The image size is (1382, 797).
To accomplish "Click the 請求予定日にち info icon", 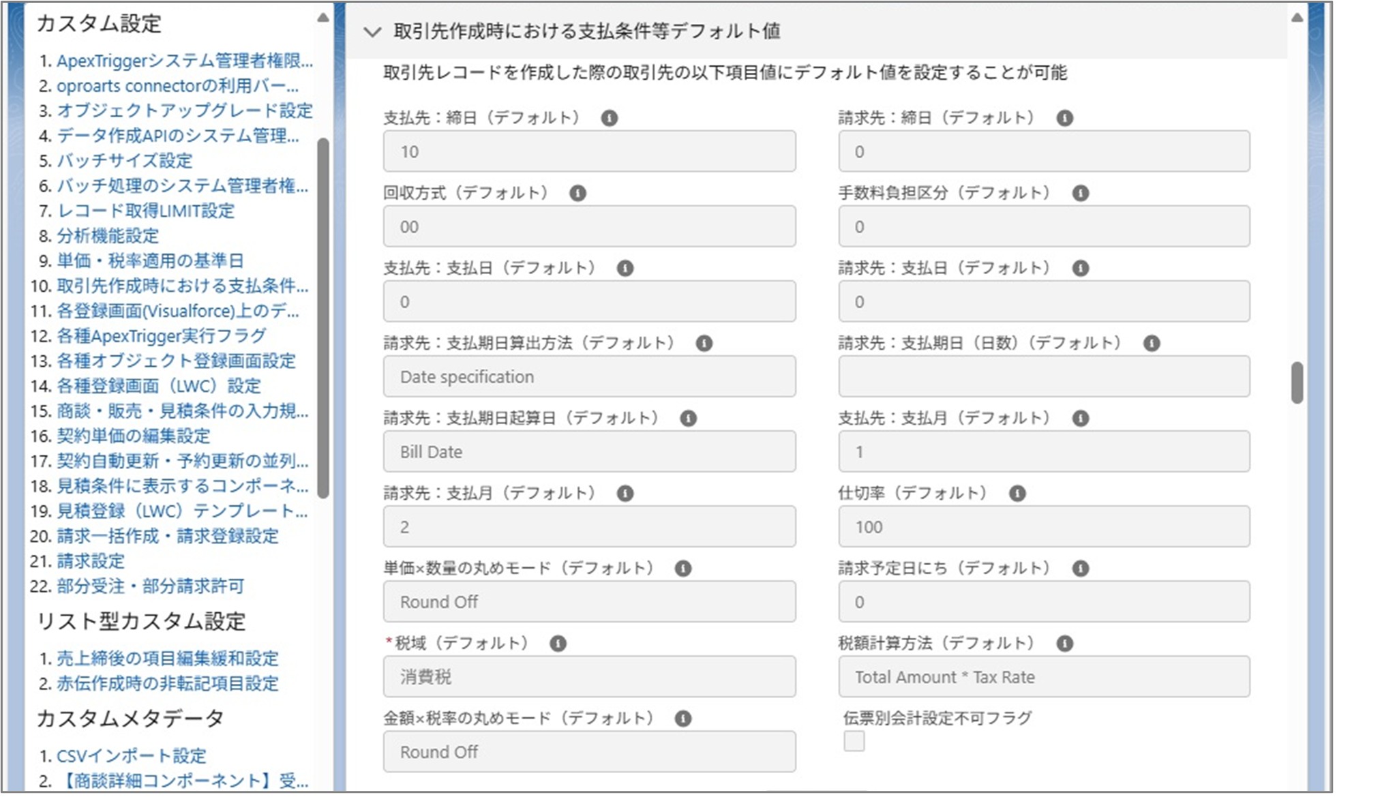I will pos(1079,567).
